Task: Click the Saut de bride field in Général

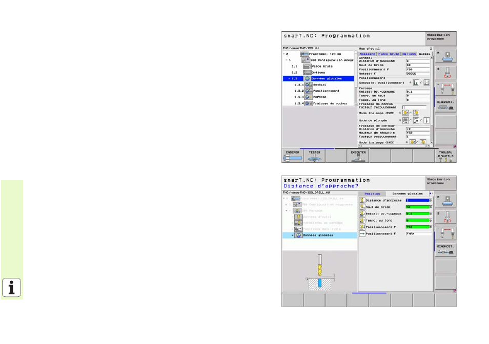Action: (x=418, y=66)
